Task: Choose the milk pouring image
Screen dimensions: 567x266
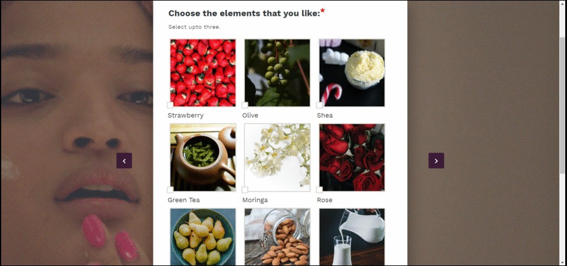Action: (352, 237)
